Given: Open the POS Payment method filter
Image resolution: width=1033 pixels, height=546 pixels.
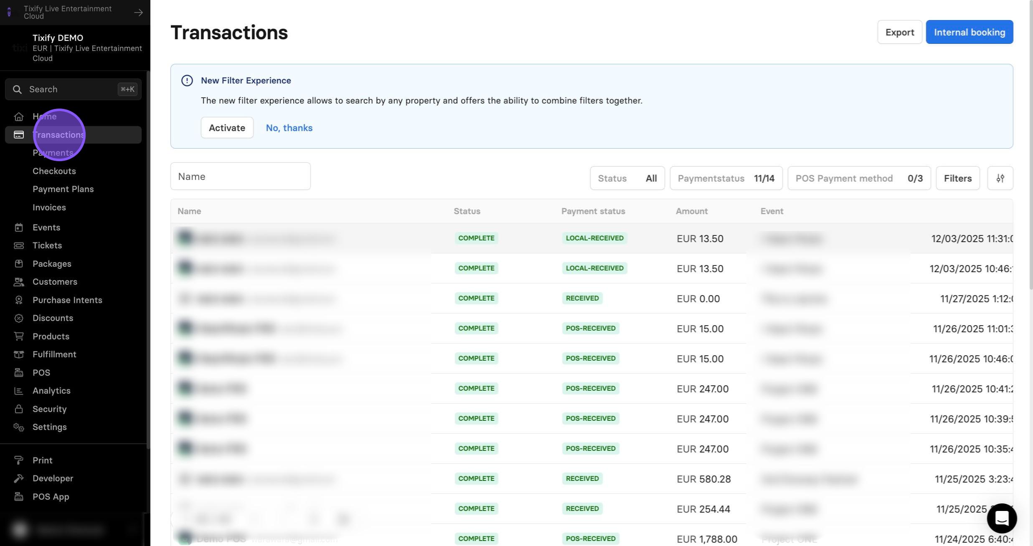Looking at the screenshot, I should (x=859, y=178).
